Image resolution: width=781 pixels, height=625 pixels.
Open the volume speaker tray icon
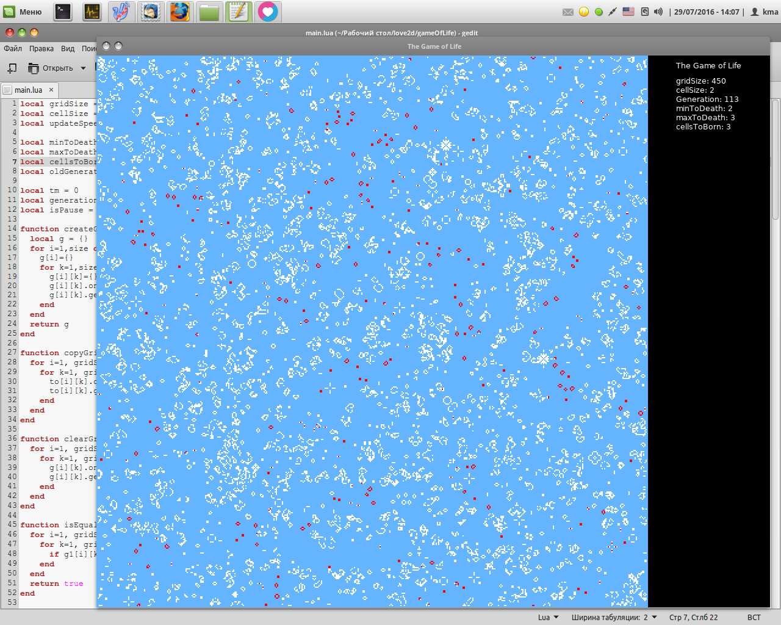658,12
